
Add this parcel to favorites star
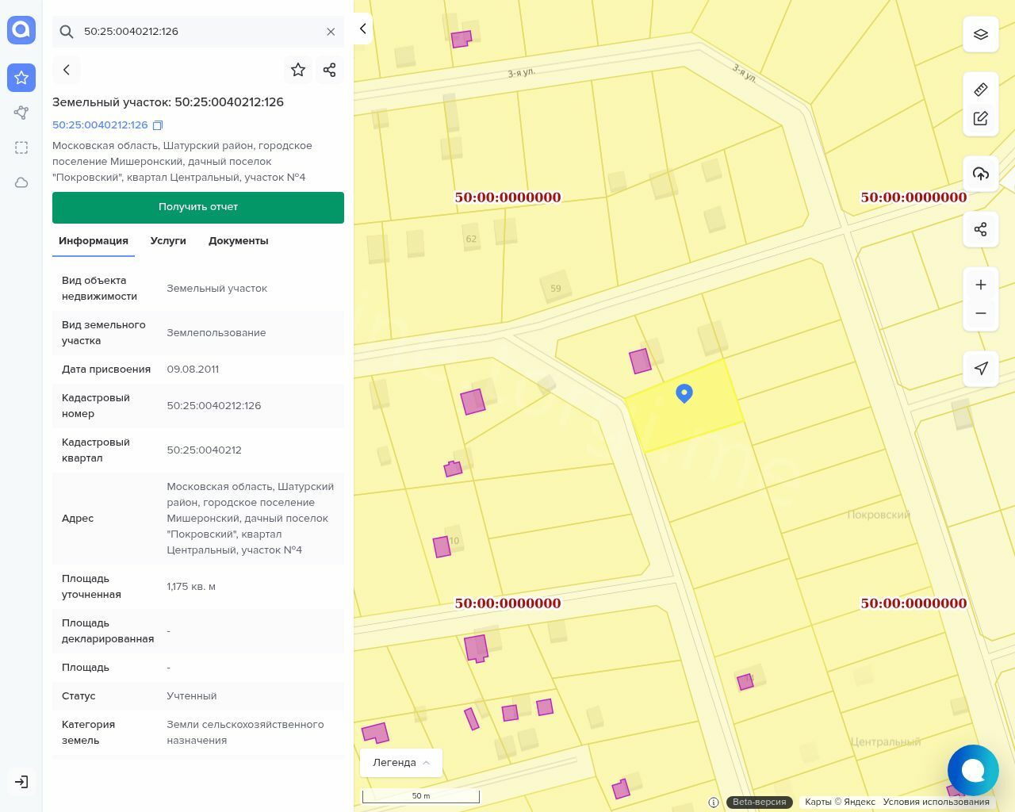(298, 70)
